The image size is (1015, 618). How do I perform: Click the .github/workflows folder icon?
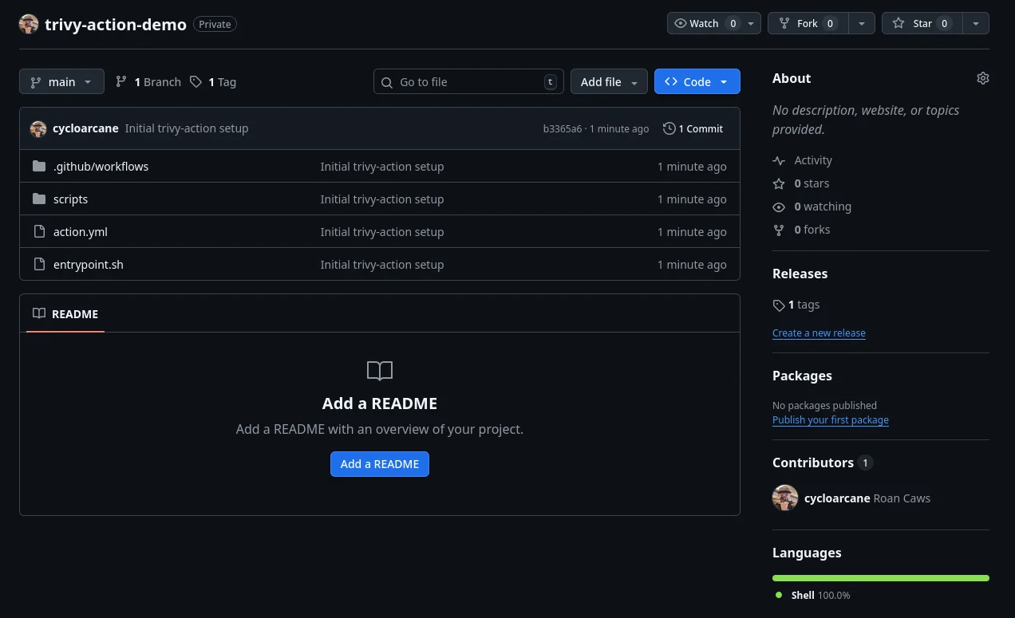coord(39,167)
